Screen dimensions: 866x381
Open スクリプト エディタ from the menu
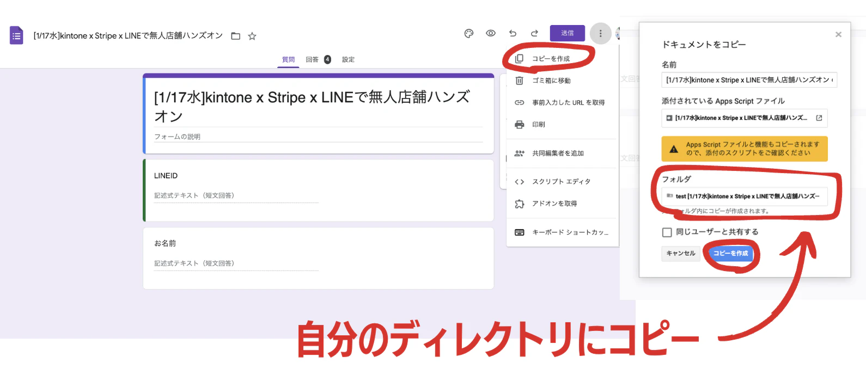coord(563,182)
